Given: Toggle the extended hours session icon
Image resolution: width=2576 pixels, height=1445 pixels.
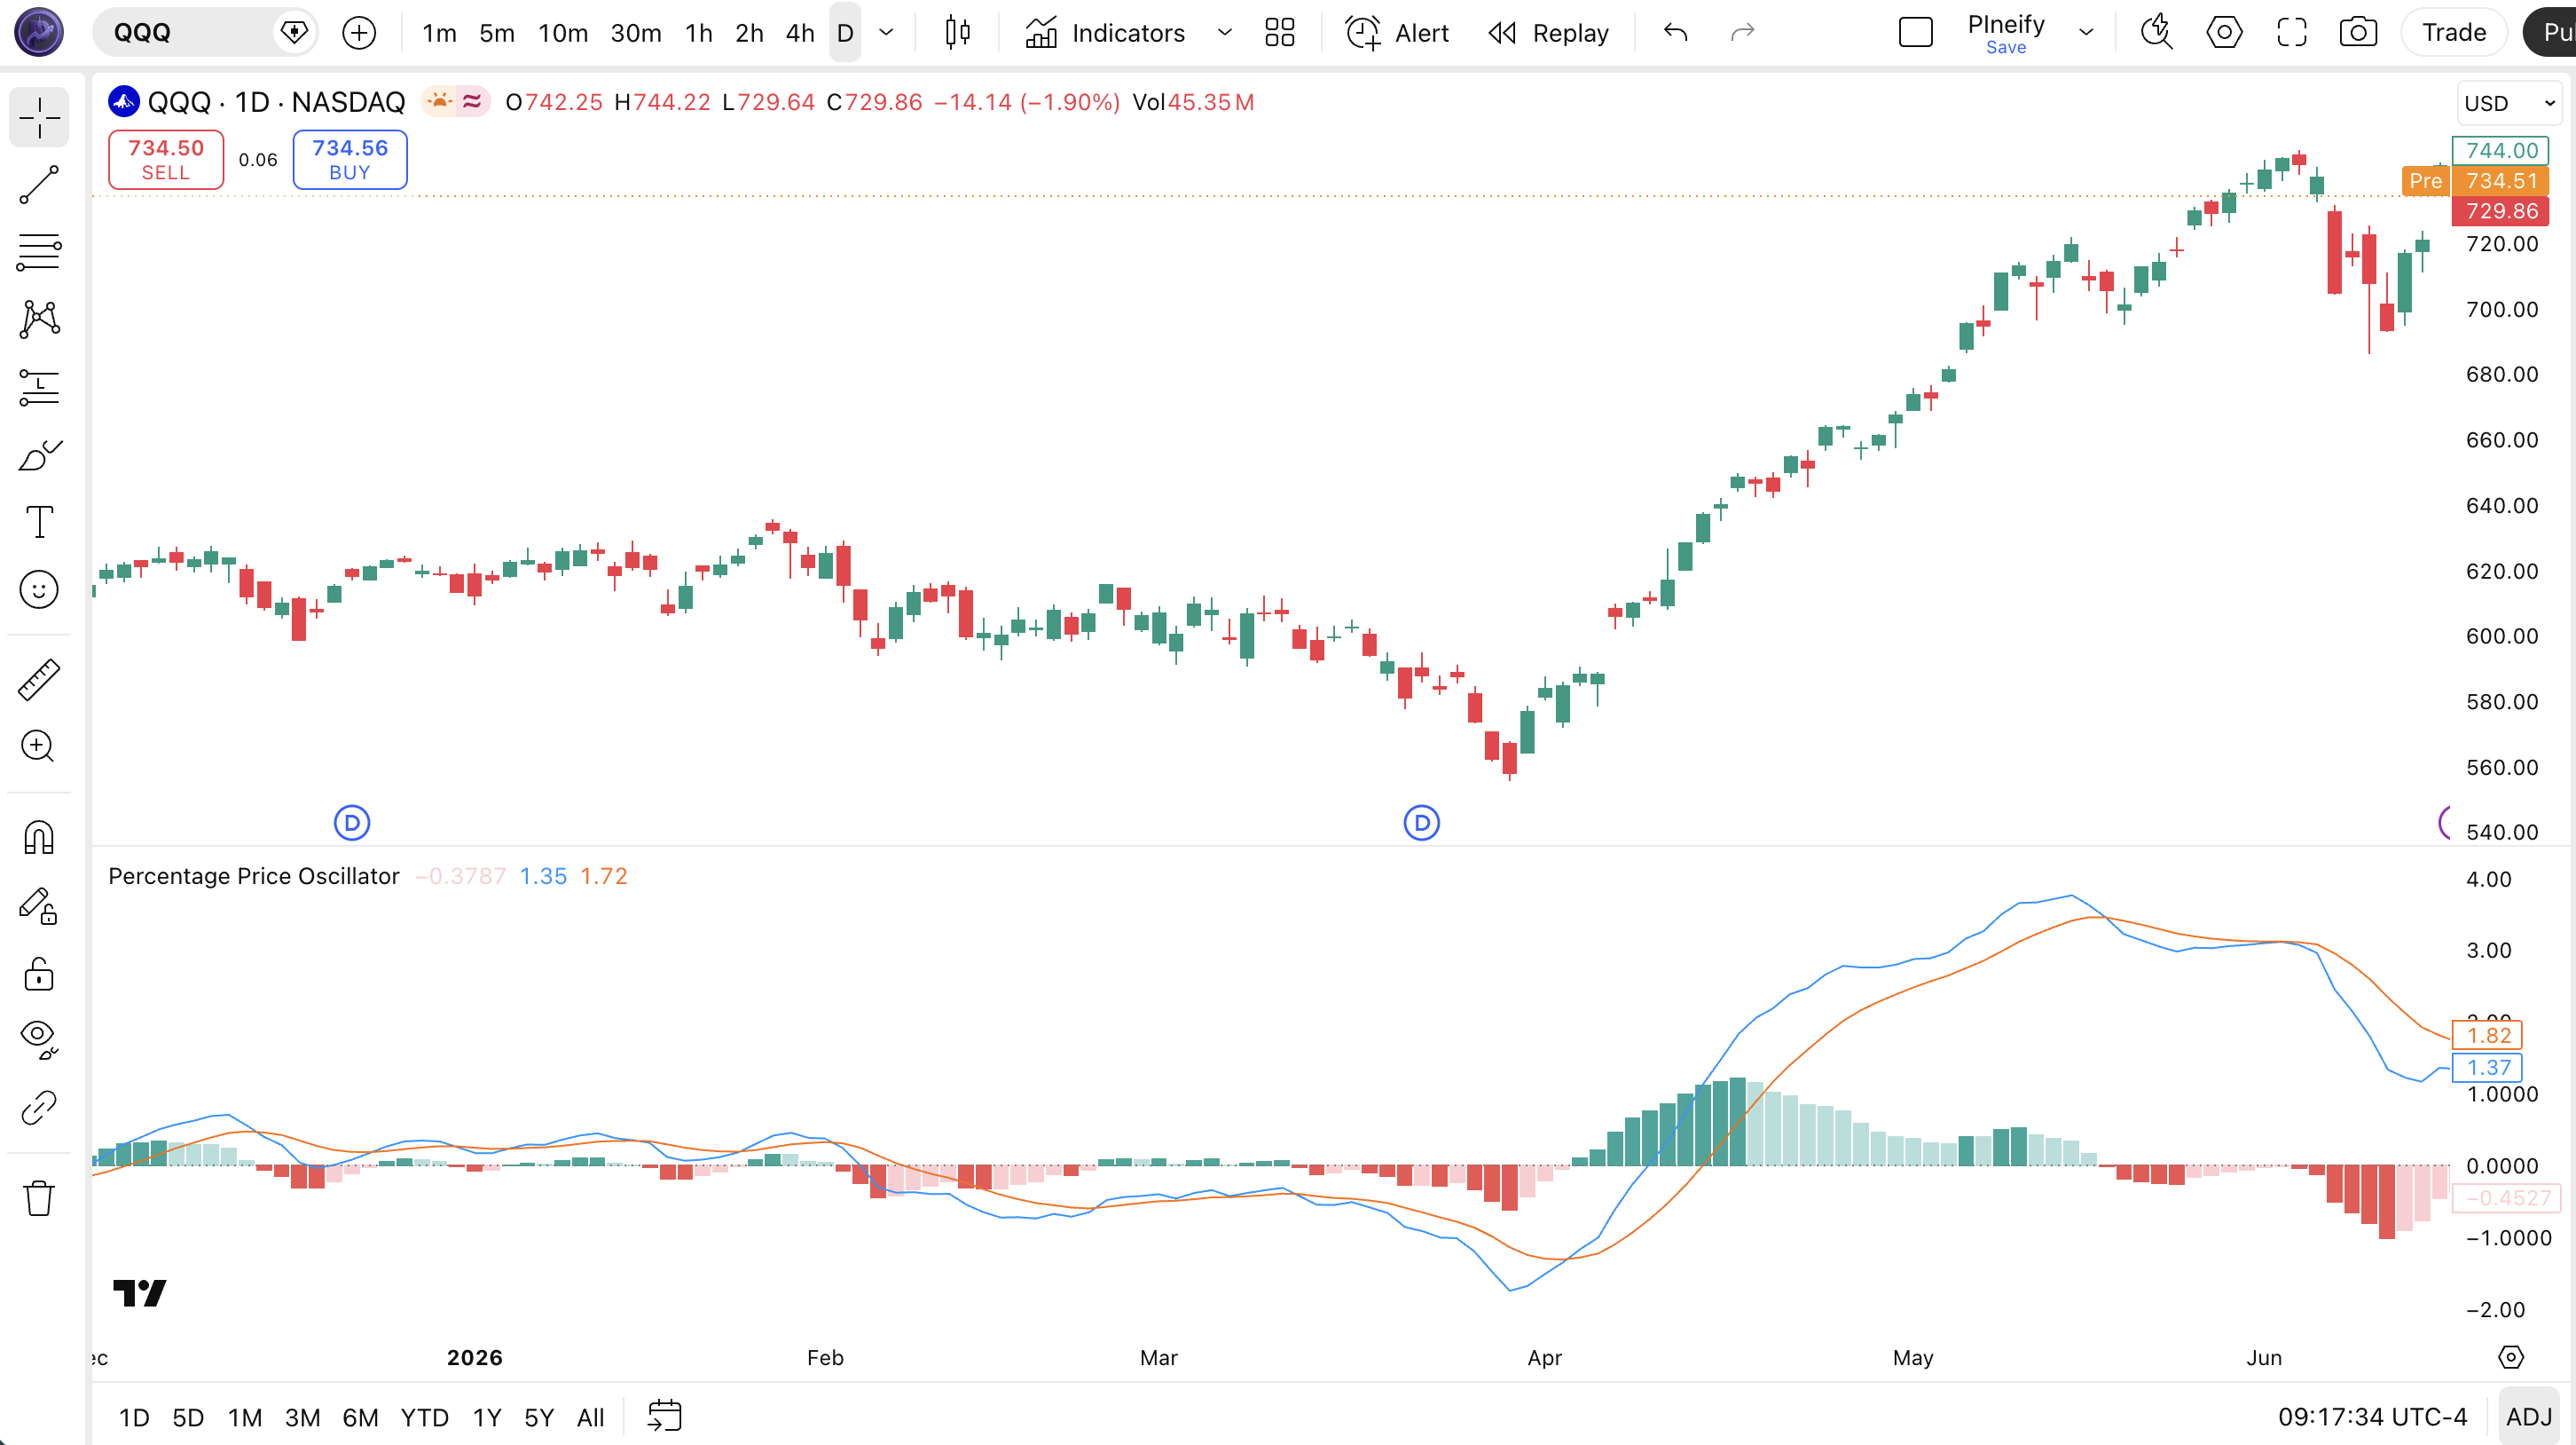Looking at the screenshot, I should click(439, 101).
